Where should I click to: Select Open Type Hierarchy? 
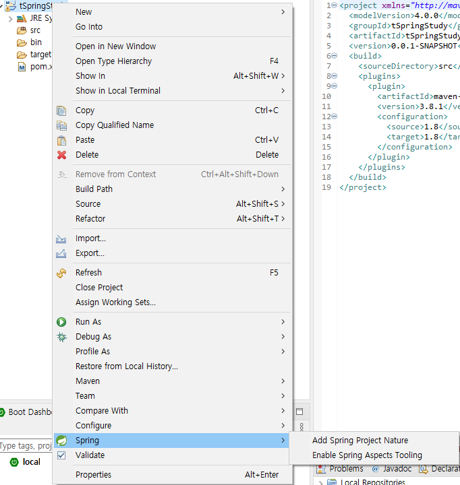click(x=173, y=61)
